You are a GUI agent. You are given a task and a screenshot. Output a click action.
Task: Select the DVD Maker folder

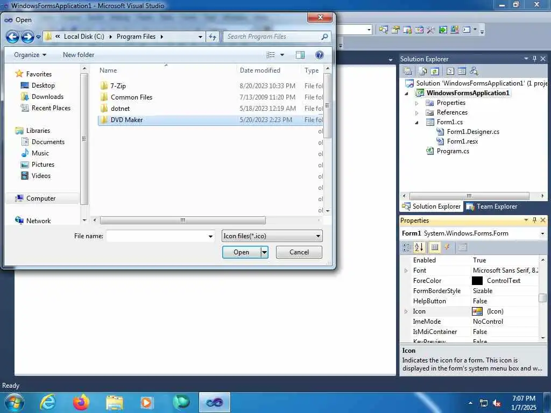[x=210, y=120]
